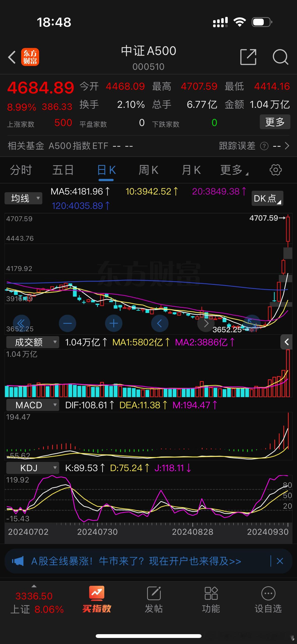The height and width of the screenshot is (644, 297).
Task: Tap the back arrow icon
Action: (x=12, y=57)
